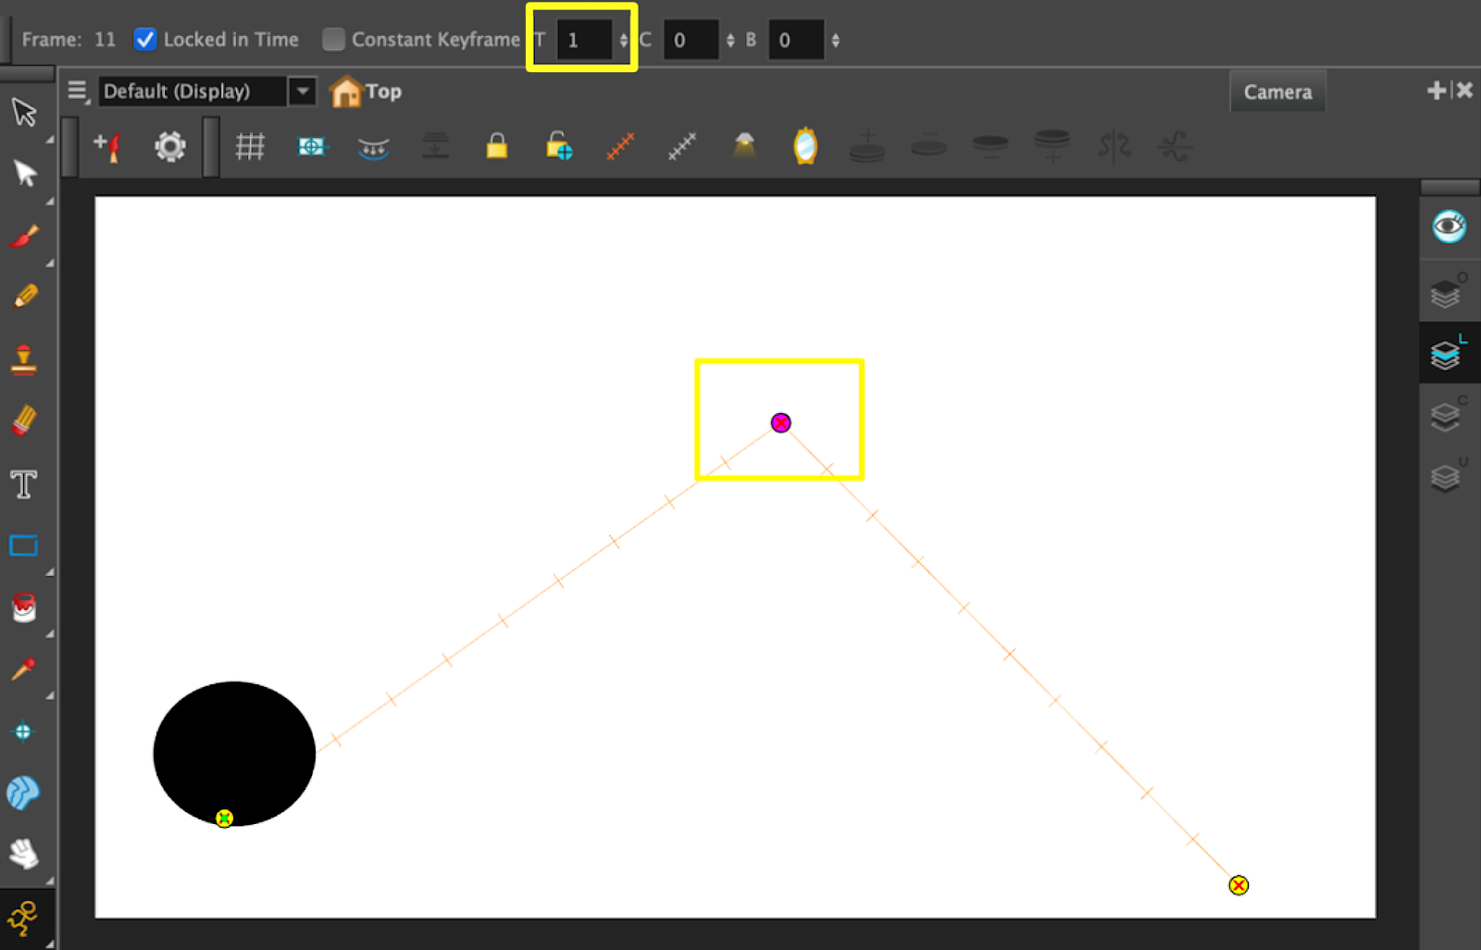Click the Top home breadcrumb
The image size is (1481, 950).
coord(366,92)
